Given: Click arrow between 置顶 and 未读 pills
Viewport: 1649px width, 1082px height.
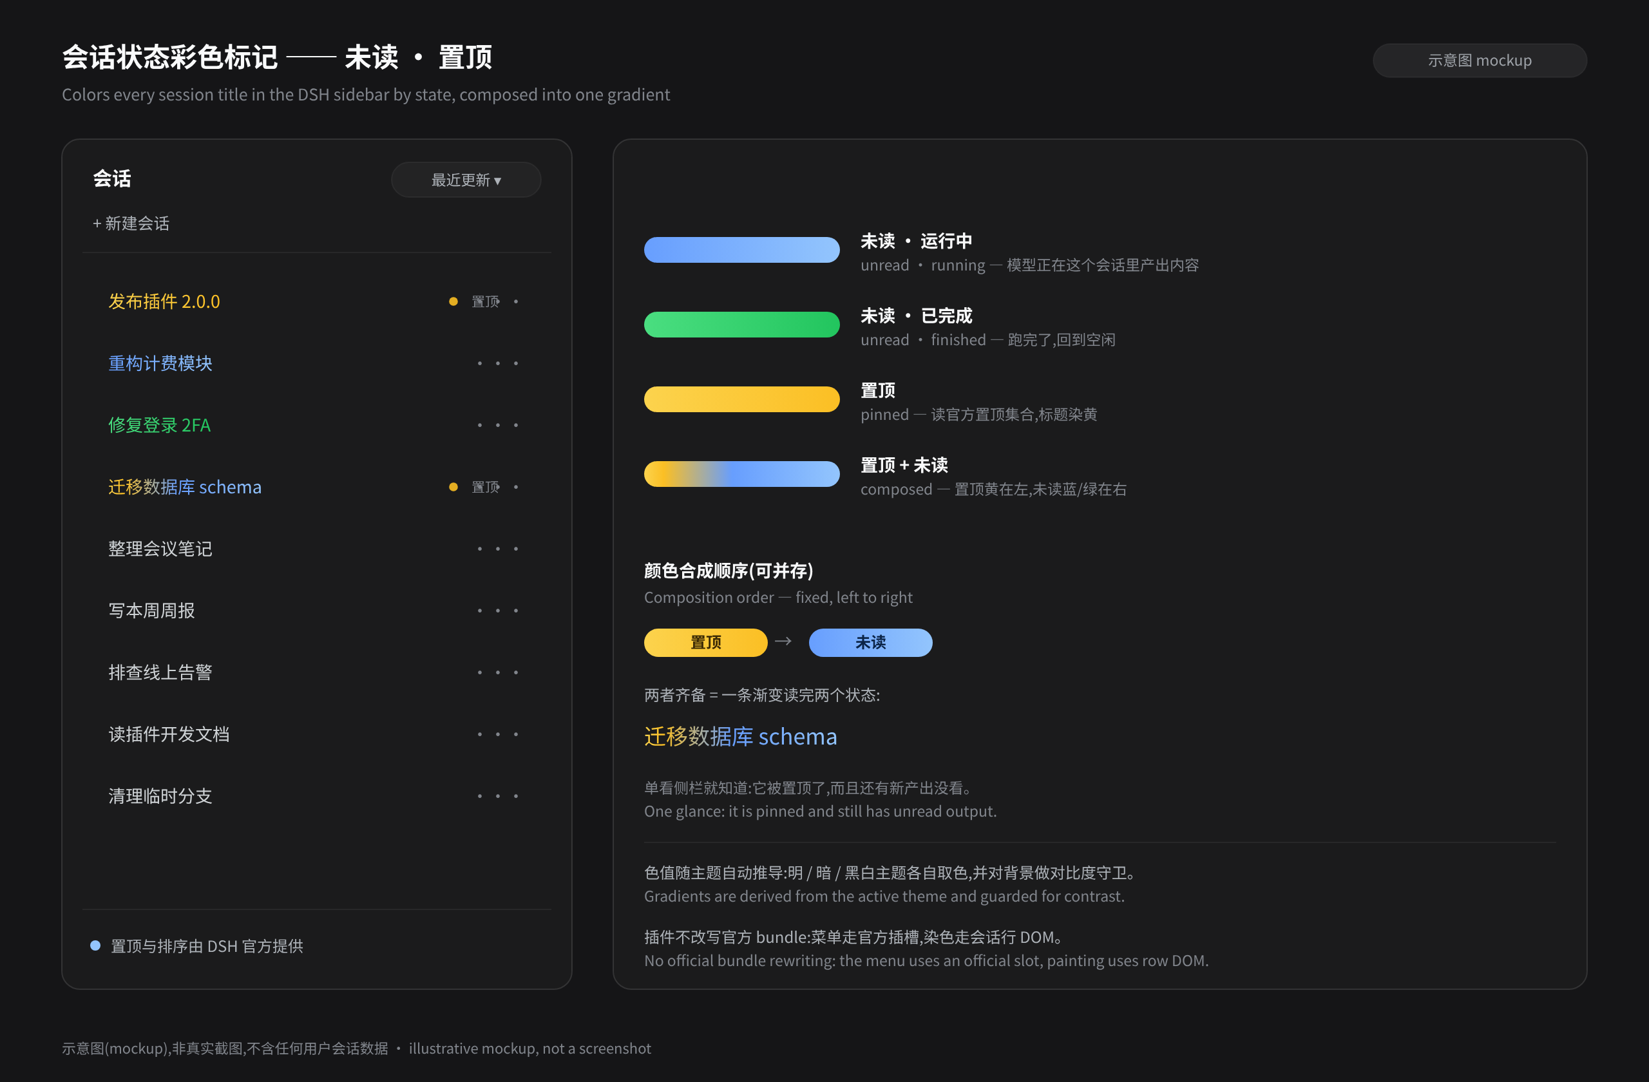Looking at the screenshot, I should click(x=783, y=641).
